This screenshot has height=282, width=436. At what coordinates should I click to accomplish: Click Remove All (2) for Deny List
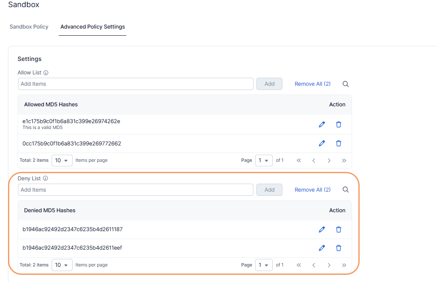point(313,190)
